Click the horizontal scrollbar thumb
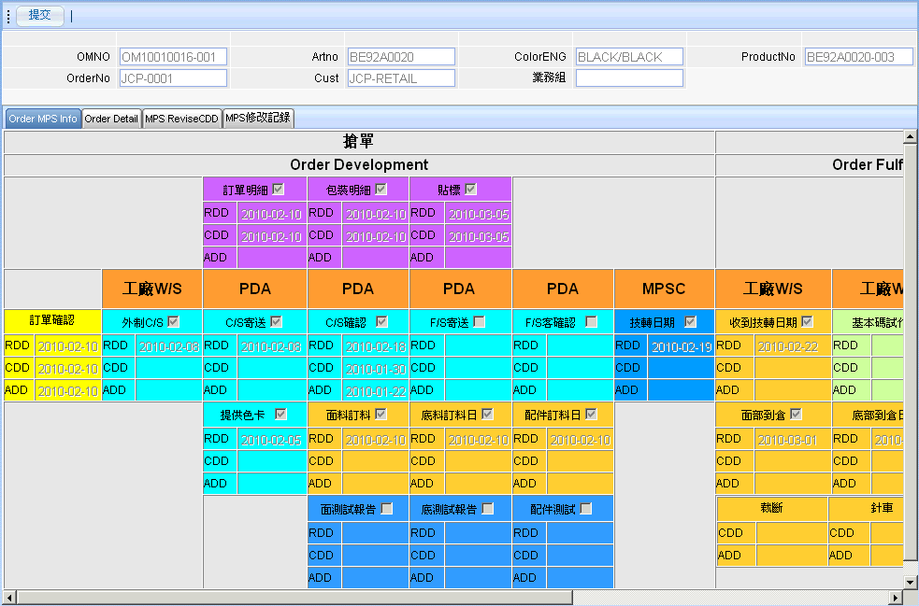919x606 pixels. pos(294,598)
